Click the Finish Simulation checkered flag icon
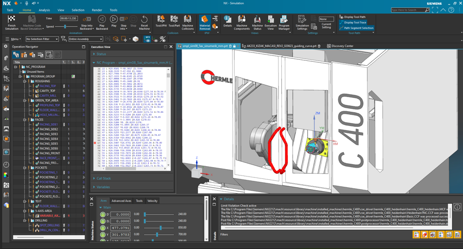Image resolution: width=463 pixels, height=249 pixels. click(11, 20)
